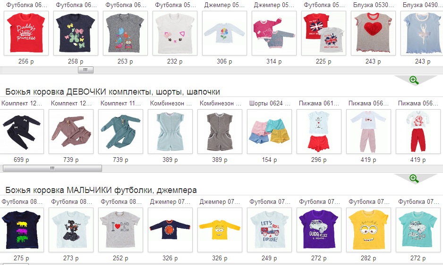The height and width of the screenshot is (265, 443).
Task: Click the magnifier icon above girls' sets heading
Action: pos(414,80)
